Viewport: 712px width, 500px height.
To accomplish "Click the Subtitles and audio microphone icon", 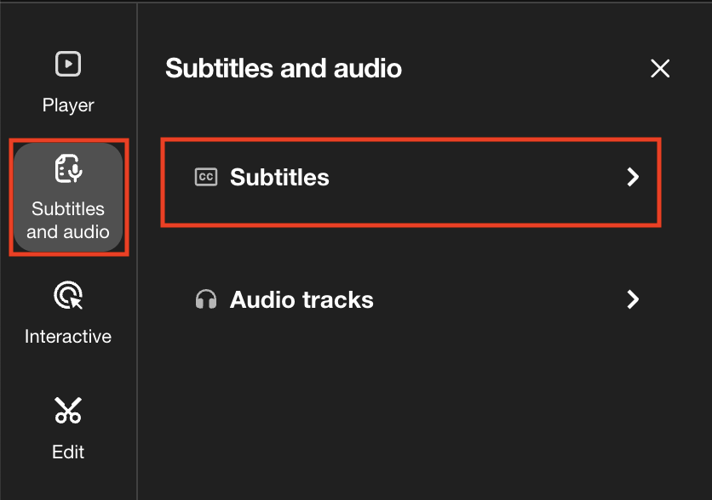I will coord(68,169).
